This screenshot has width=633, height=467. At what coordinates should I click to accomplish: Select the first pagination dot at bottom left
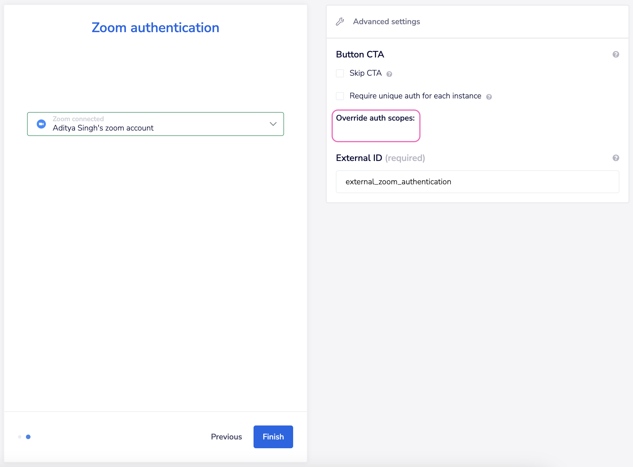(x=20, y=437)
